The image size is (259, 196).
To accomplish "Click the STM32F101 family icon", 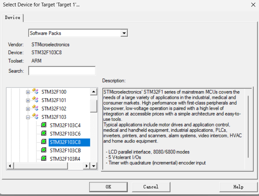I will click(x=35, y=100).
